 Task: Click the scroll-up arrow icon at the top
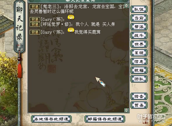126,6
